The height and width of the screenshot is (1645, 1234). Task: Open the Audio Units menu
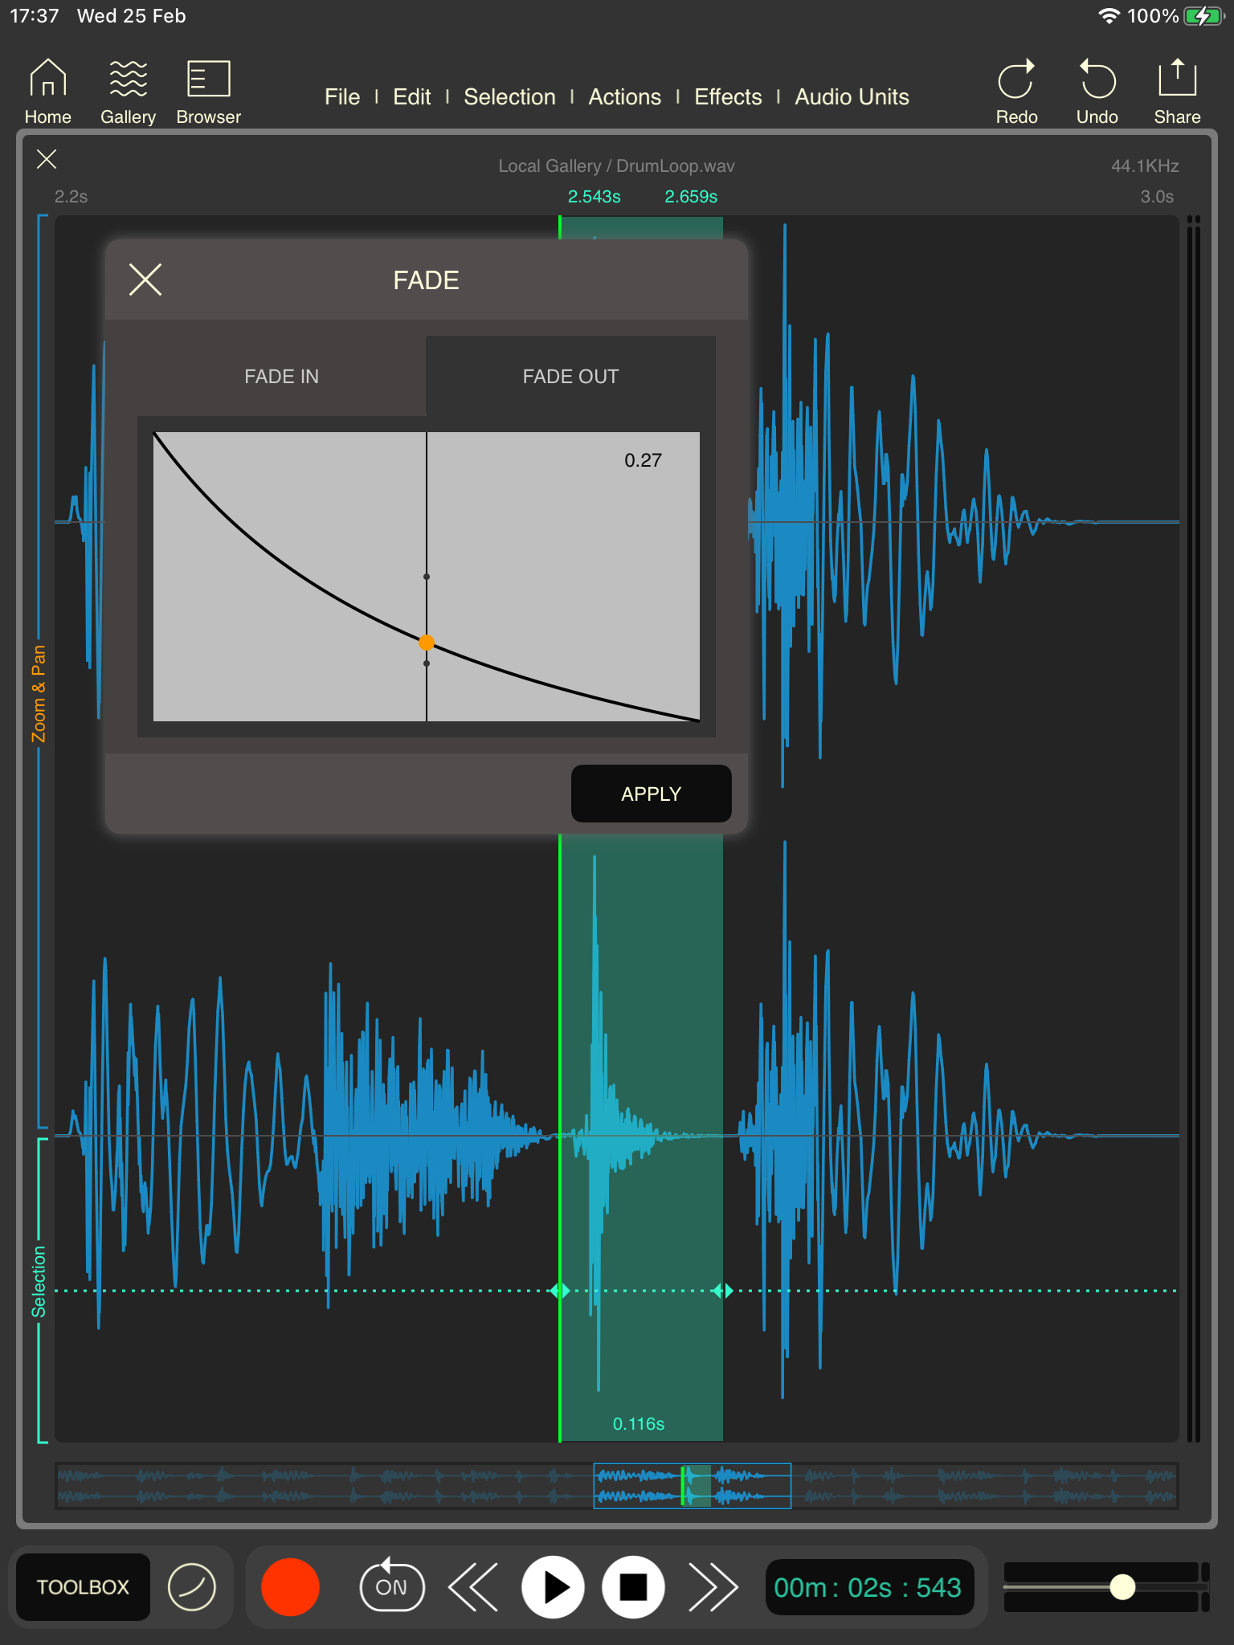click(852, 97)
